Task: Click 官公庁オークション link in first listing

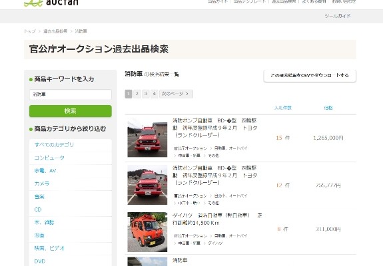Action: point(191,148)
